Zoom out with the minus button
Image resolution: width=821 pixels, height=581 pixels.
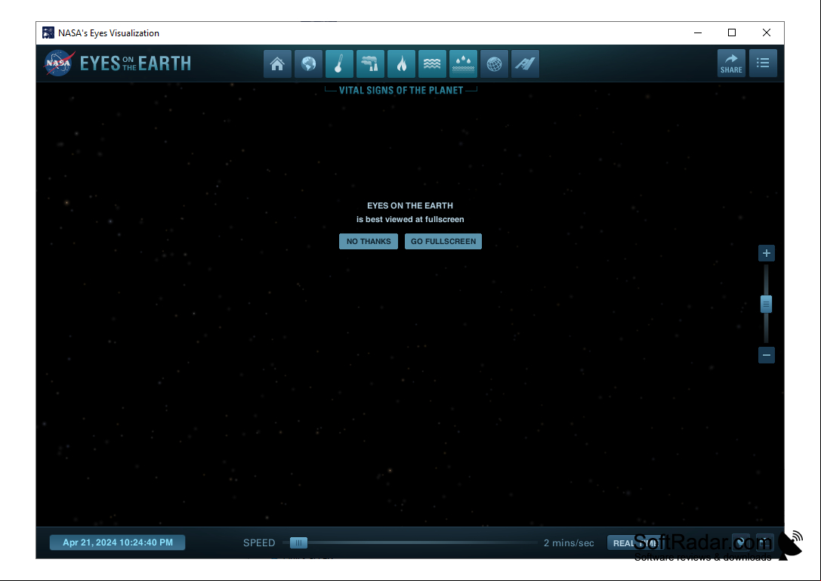click(767, 355)
